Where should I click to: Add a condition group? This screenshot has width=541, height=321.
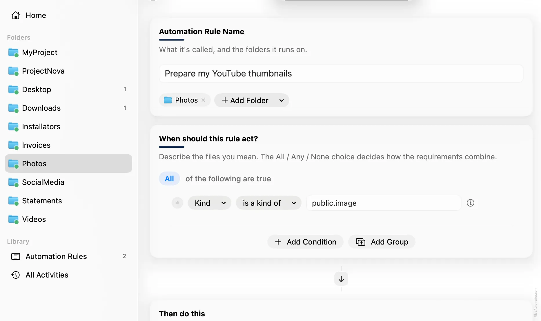[x=382, y=242]
